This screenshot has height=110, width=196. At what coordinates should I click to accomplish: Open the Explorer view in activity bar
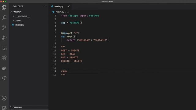click(4, 8)
